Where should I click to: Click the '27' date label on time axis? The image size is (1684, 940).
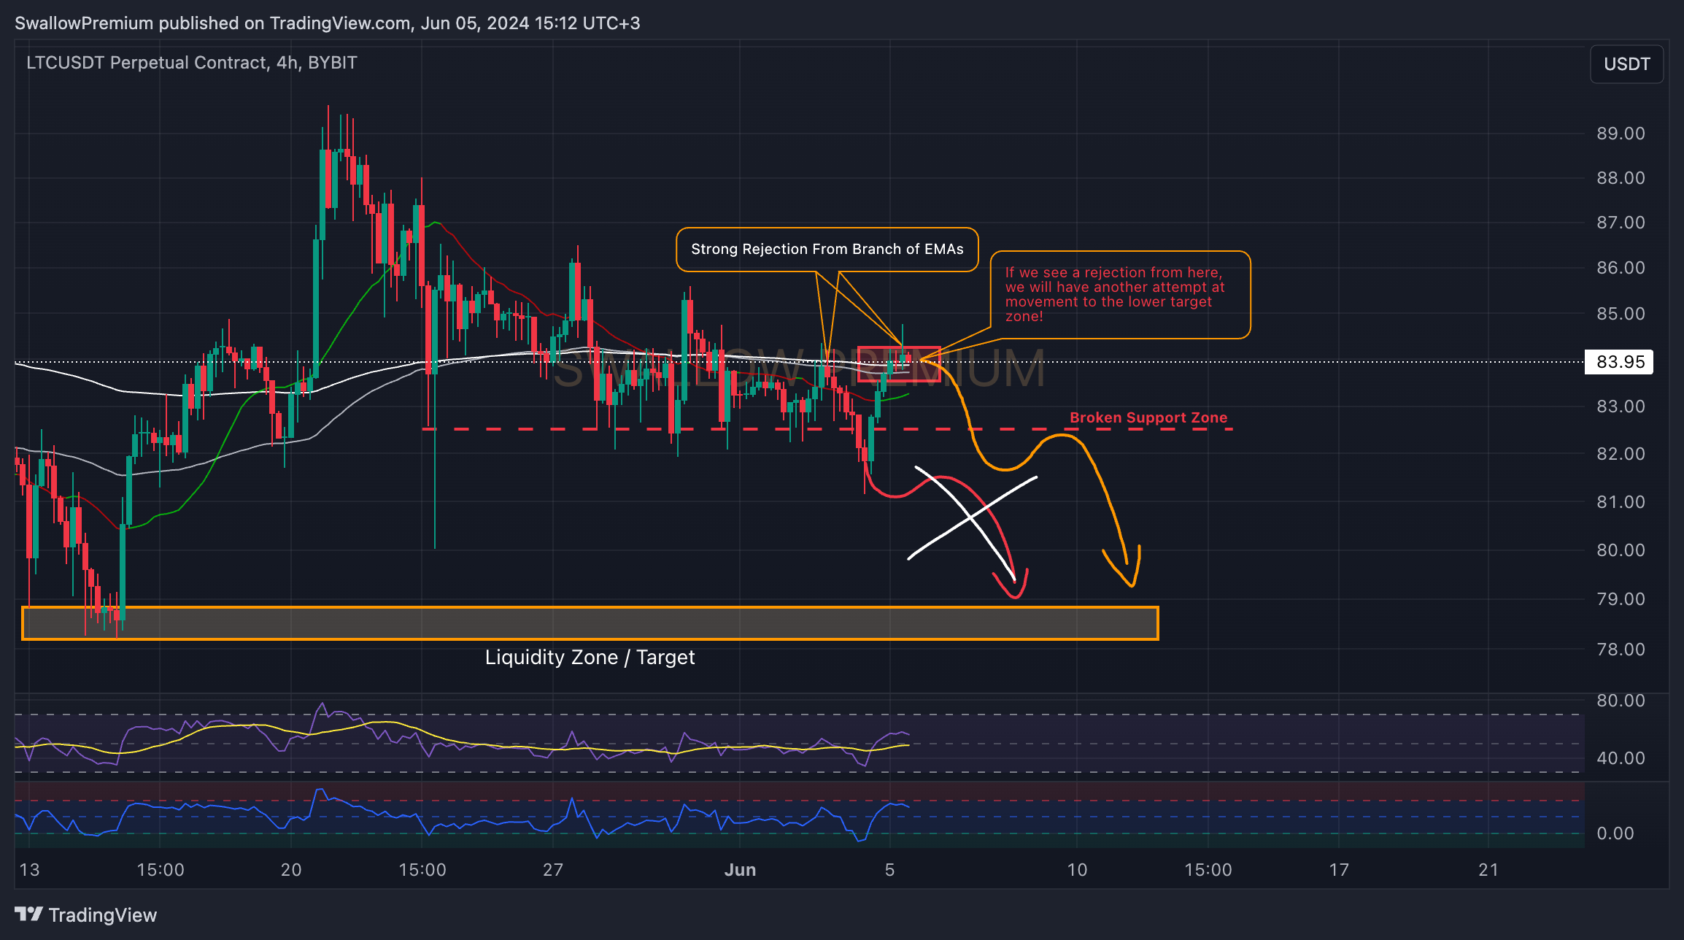(553, 870)
